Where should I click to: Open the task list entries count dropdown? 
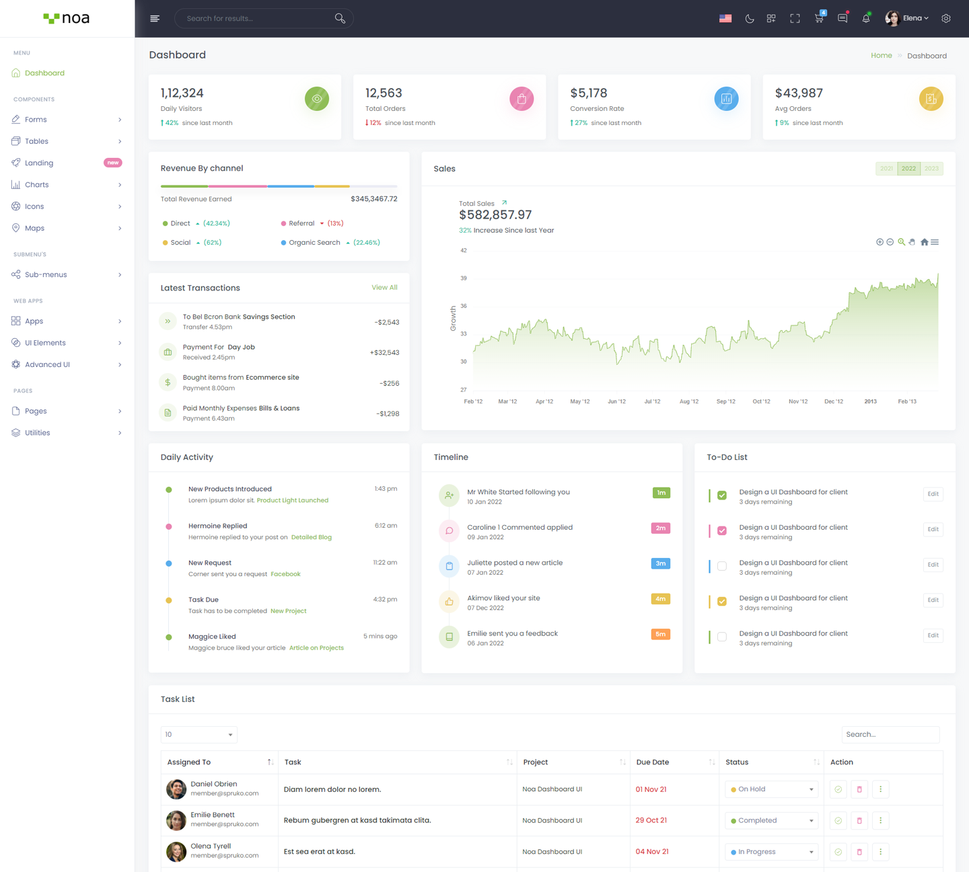(x=199, y=734)
